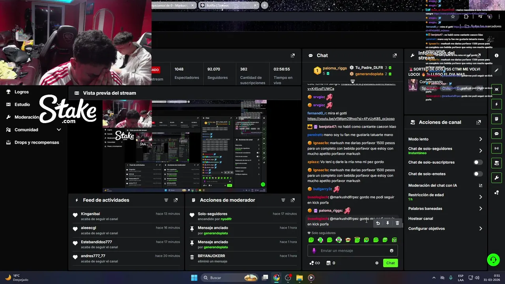Click the pencil edit icon in sidebar
The height and width of the screenshot is (284, 505).
(497, 70)
